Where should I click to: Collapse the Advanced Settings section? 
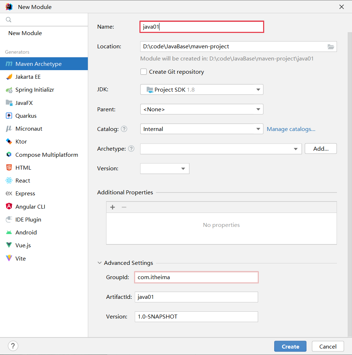pyautogui.click(x=100, y=263)
